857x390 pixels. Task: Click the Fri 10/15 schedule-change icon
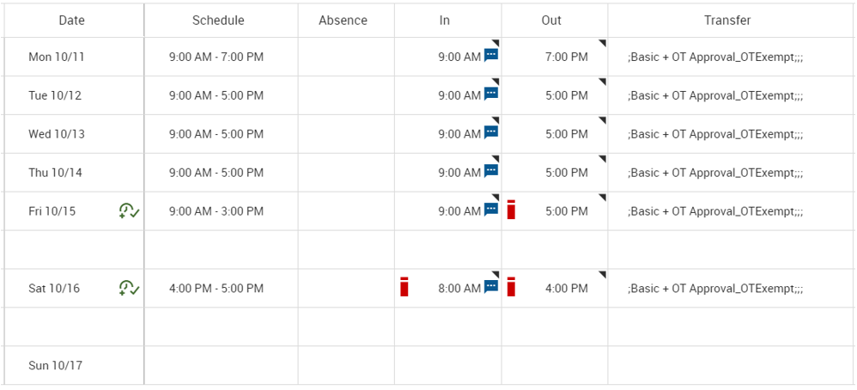(x=129, y=211)
